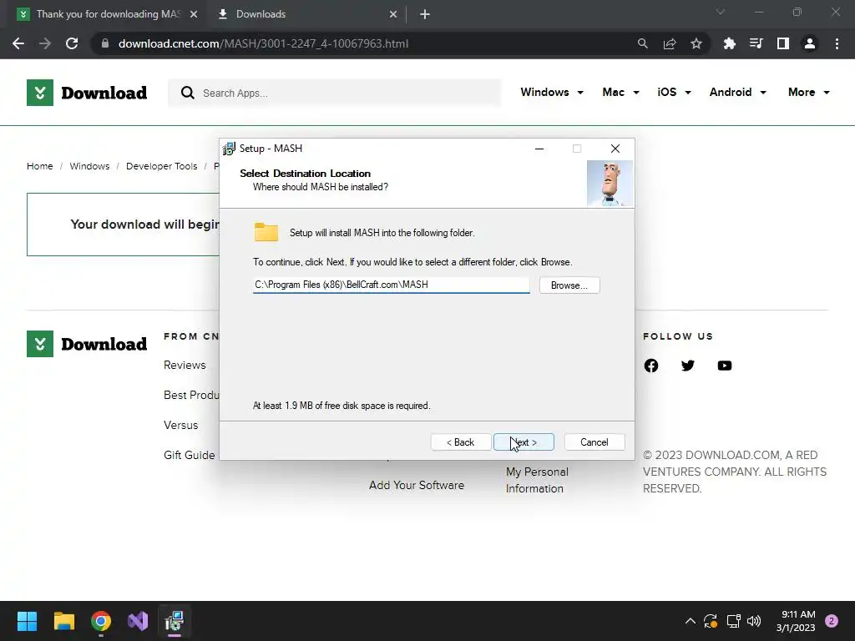Click the browser back arrow
Viewport: 855px width, 641px height.
click(18, 43)
